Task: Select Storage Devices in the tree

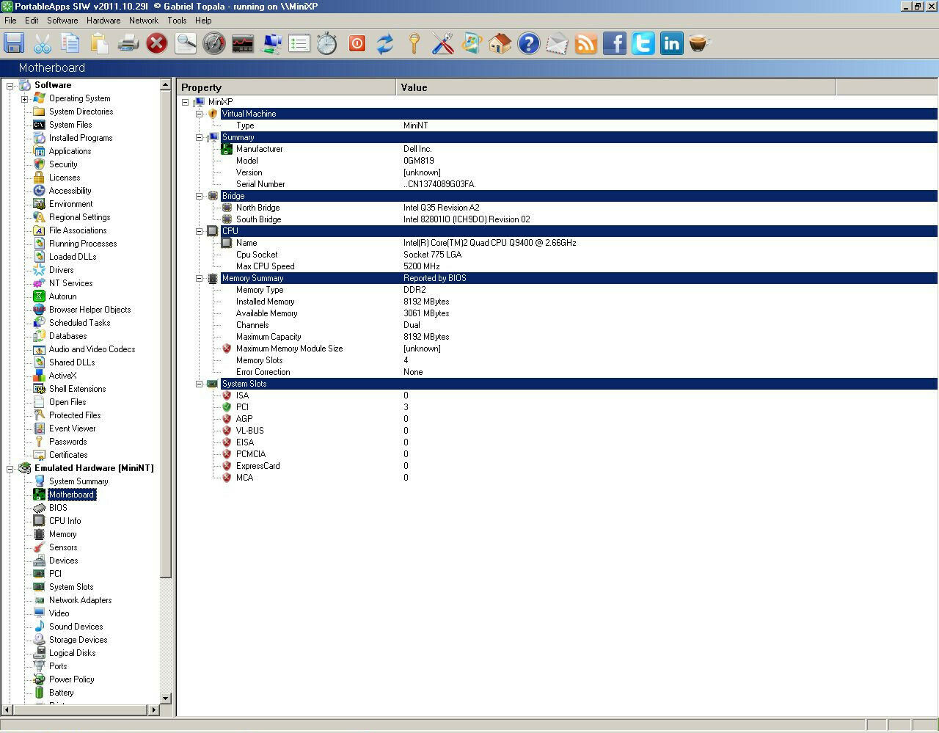Action: pyautogui.click(x=78, y=640)
